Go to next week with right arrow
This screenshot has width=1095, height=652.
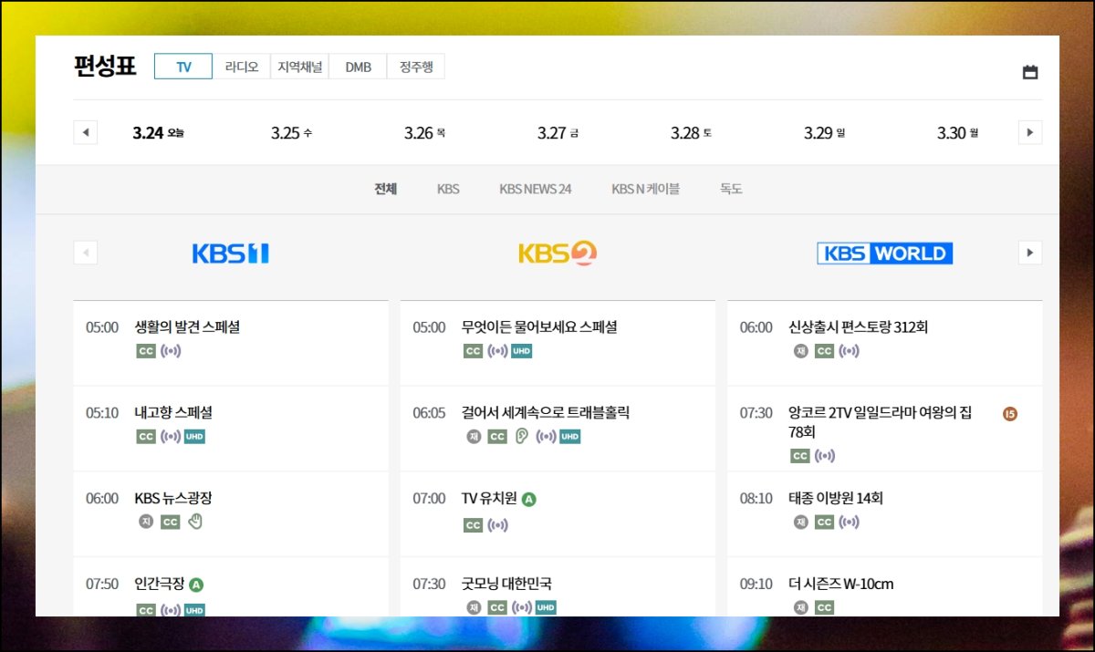click(1030, 132)
